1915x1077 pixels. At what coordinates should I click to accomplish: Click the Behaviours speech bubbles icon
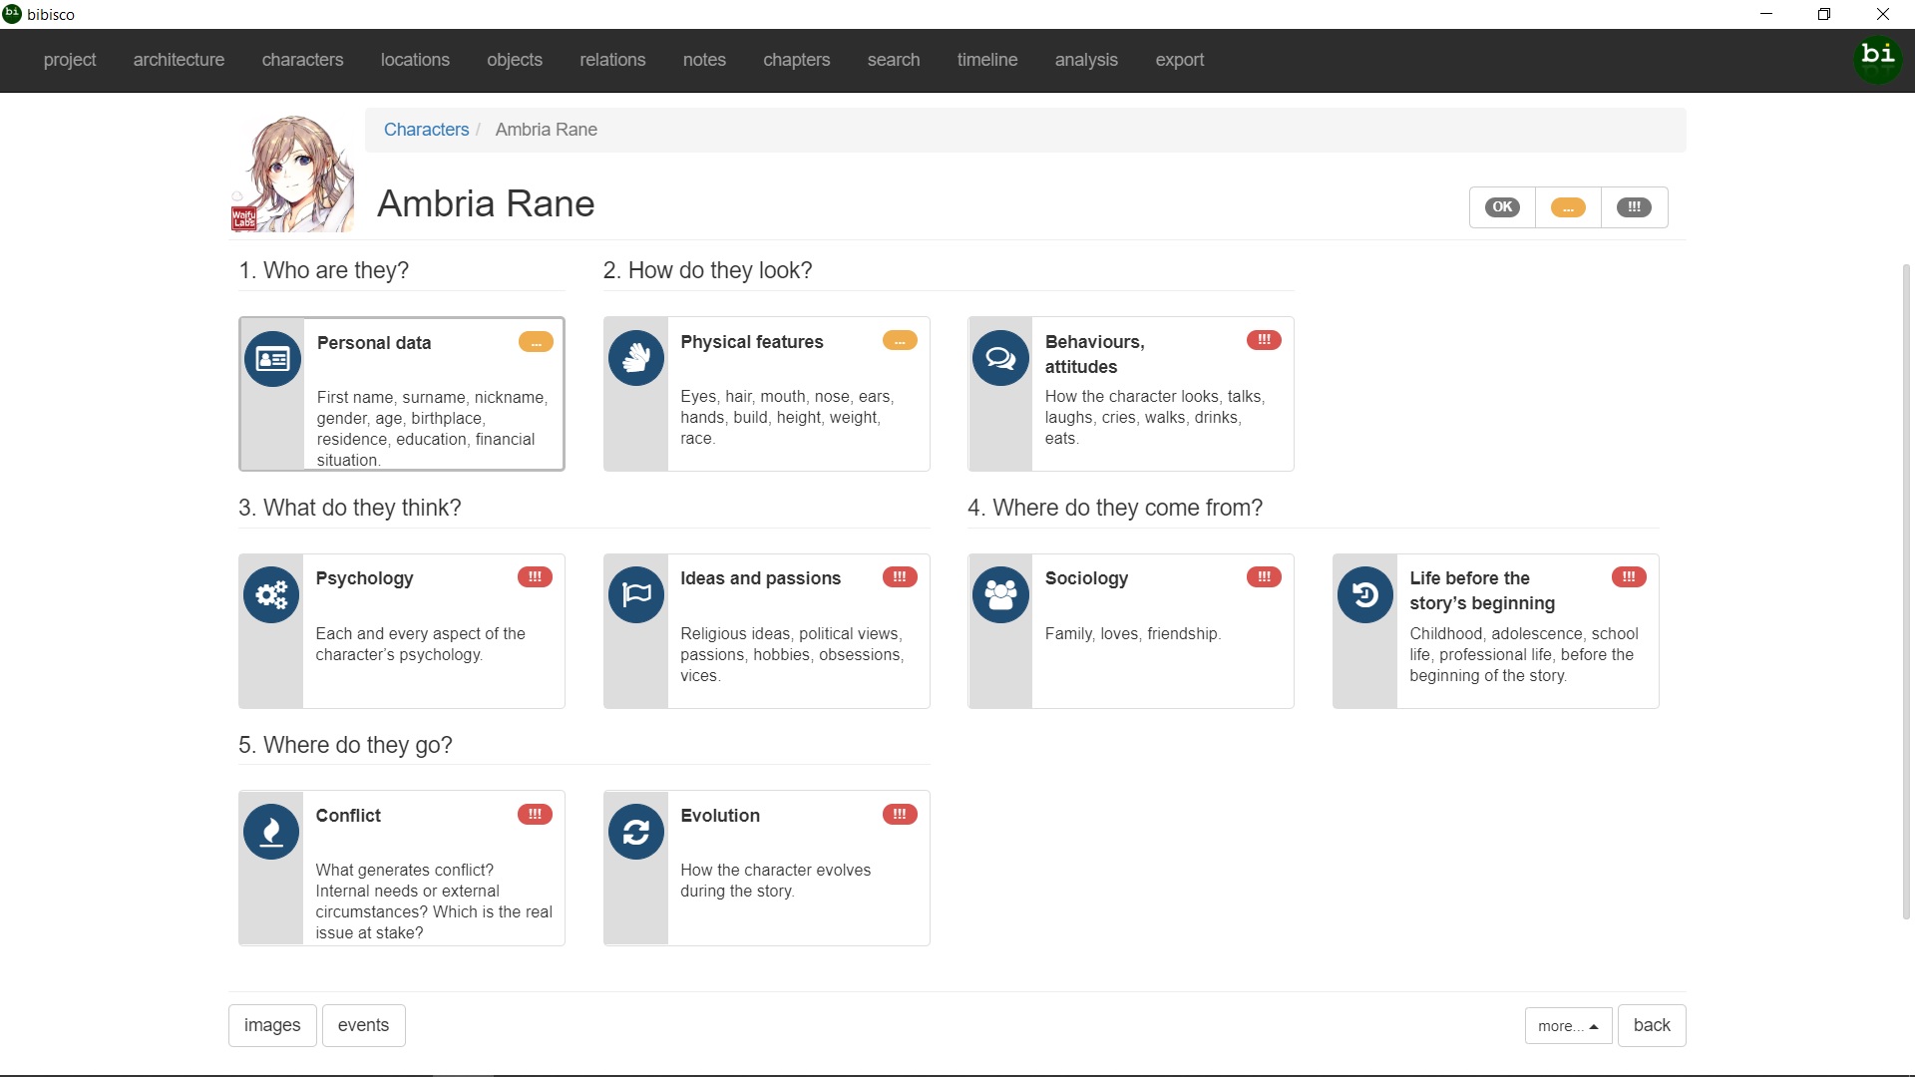click(x=1000, y=358)
